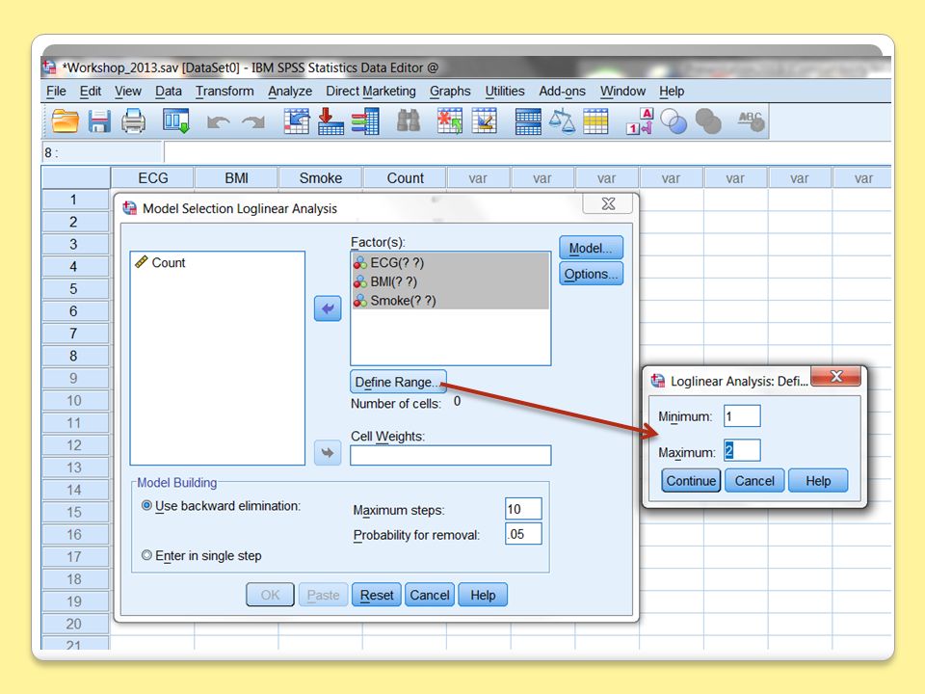Click the Undo arrow icon
The height and width of the screenshot is (694, 925).
219,122
